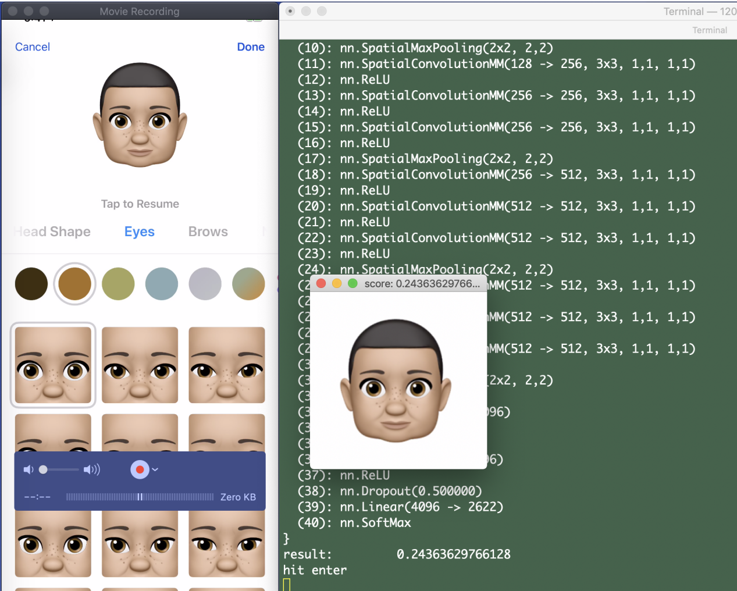Viewport: 737px width, 591px height.
Task: Mute audio via the low-volume speaker icon
Action: point(28,469)
